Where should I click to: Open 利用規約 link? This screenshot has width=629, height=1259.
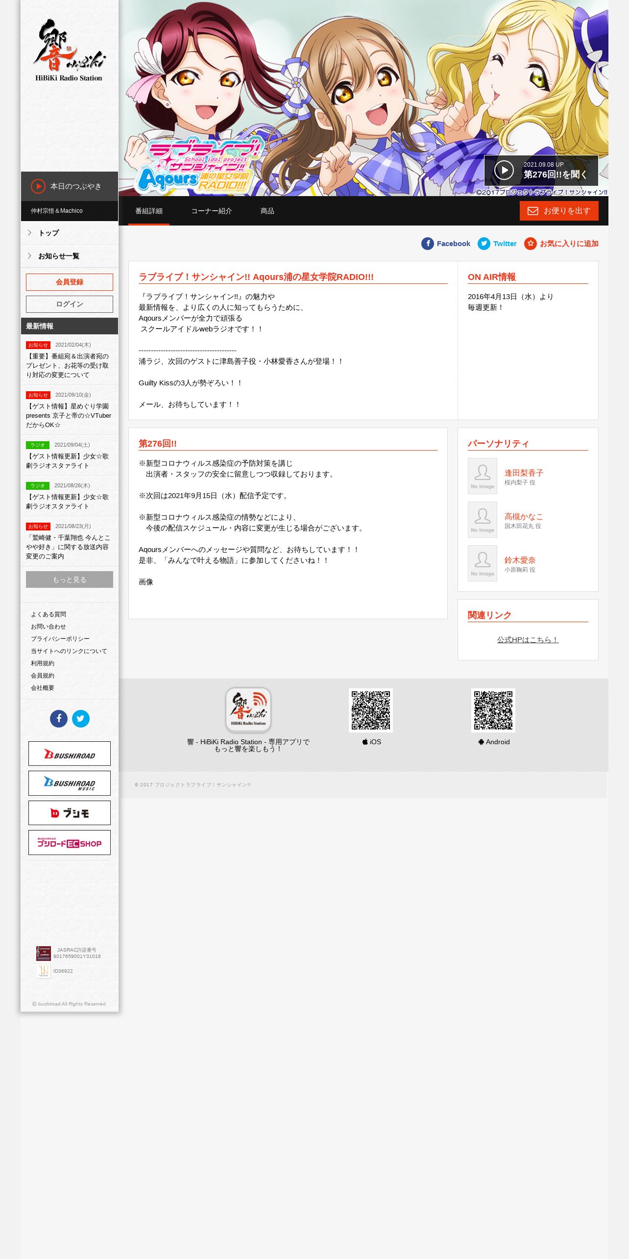43,663
